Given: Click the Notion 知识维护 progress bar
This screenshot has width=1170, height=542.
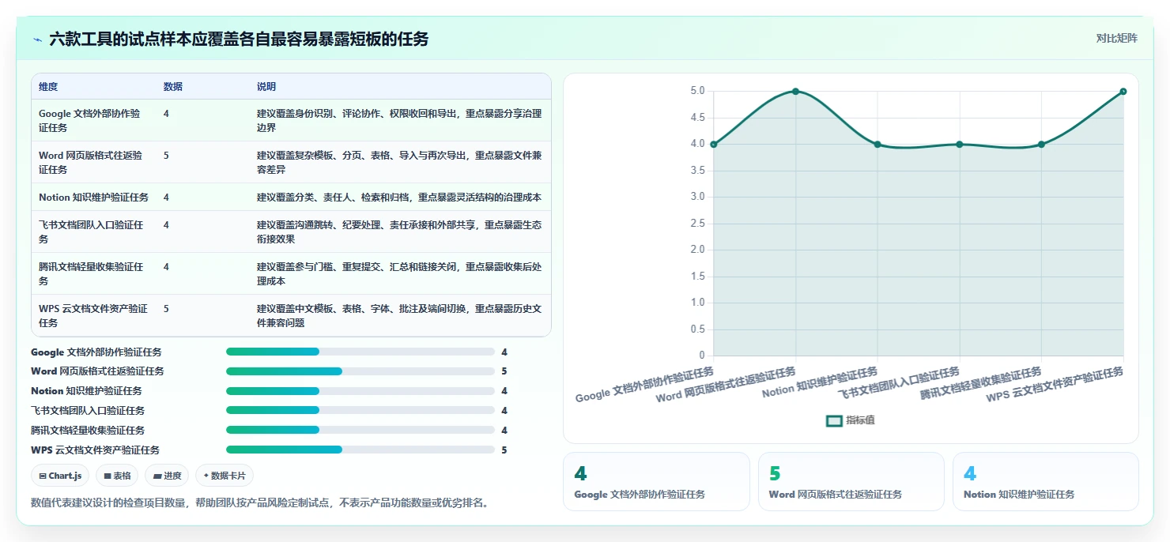Looking at the screenshot, I should 360,391.
